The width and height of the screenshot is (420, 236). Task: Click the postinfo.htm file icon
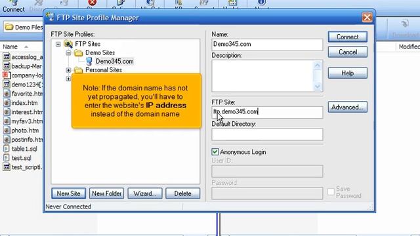click(x=7, y=140)
